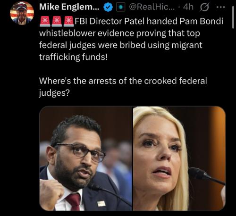
Task: Click the words "Pam Bondi" in post
Action: pyautogui.click(x=201, y=21)
